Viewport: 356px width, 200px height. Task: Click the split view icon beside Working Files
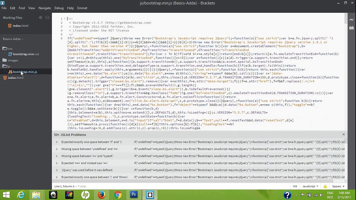tap(47, 17)
